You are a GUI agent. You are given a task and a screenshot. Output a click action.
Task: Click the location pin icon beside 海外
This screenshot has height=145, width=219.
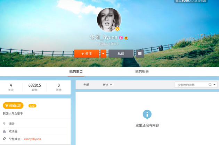pyautogui.click(x=4, y=123)
